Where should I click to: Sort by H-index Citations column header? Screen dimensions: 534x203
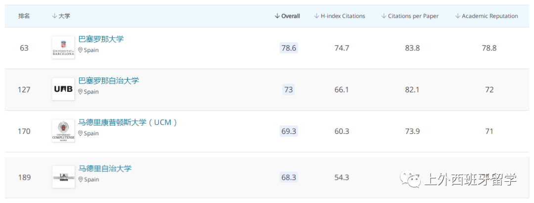point(339,16)
